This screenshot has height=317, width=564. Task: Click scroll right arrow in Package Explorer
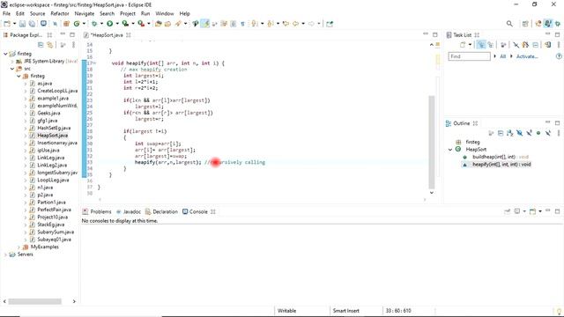[74, 301]
